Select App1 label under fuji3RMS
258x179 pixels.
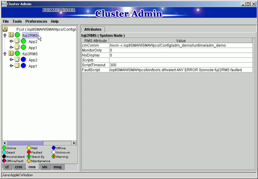point(33,66)
